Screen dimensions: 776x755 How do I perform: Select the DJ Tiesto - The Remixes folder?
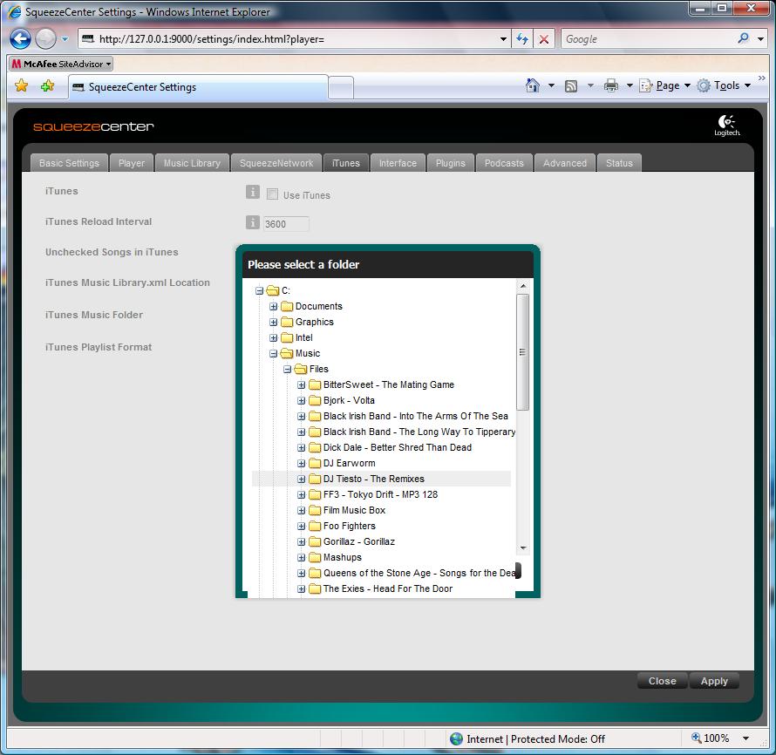point(373,479)
